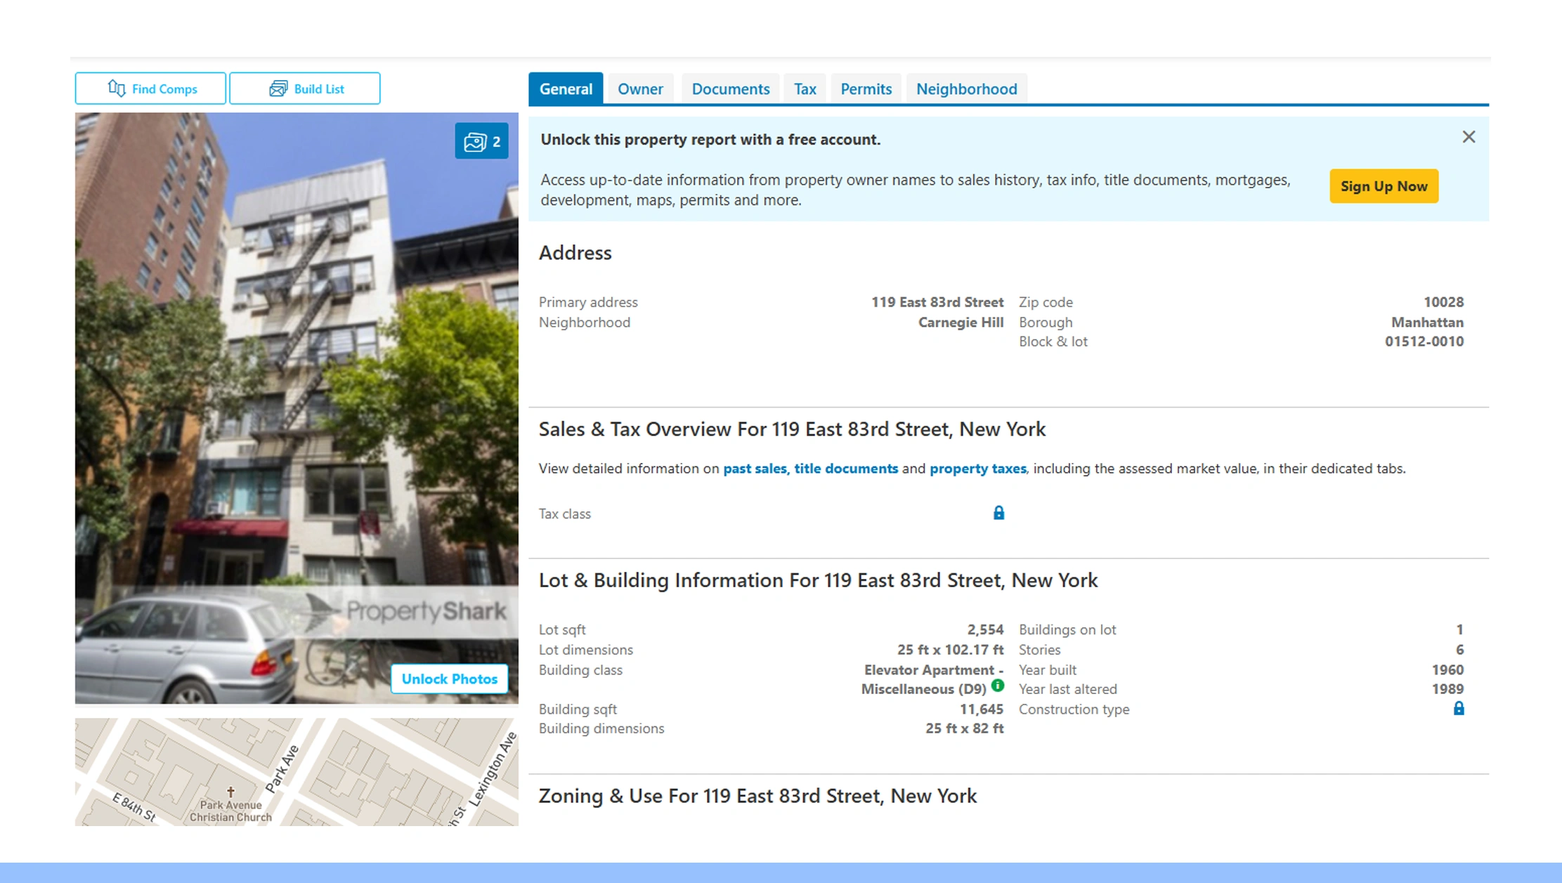Click the lock icon next to Tax class
Viewport: 1562px width, 883px height.
tap(998, 513)
